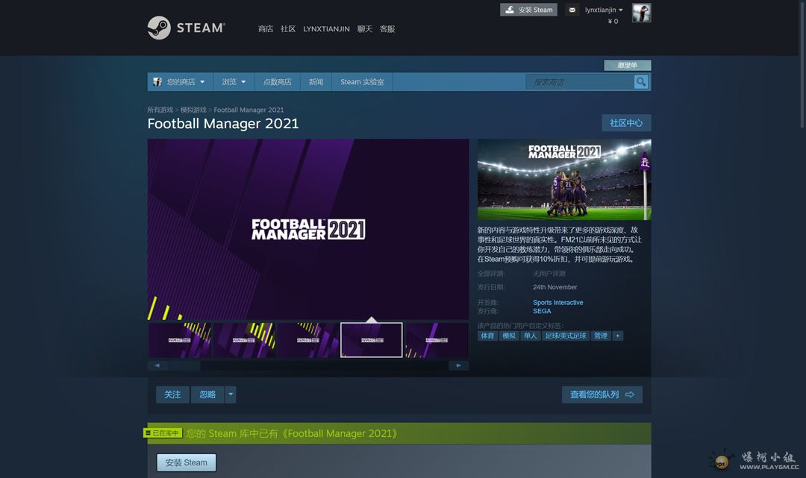Select the first screenshot thumbnail
806x478 pixels.
[179, 340]
